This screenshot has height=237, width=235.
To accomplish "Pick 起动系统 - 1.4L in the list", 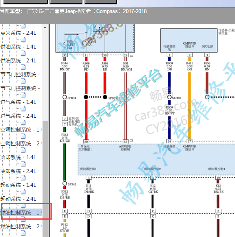I will pyautogui.click(x=18, y=185).
